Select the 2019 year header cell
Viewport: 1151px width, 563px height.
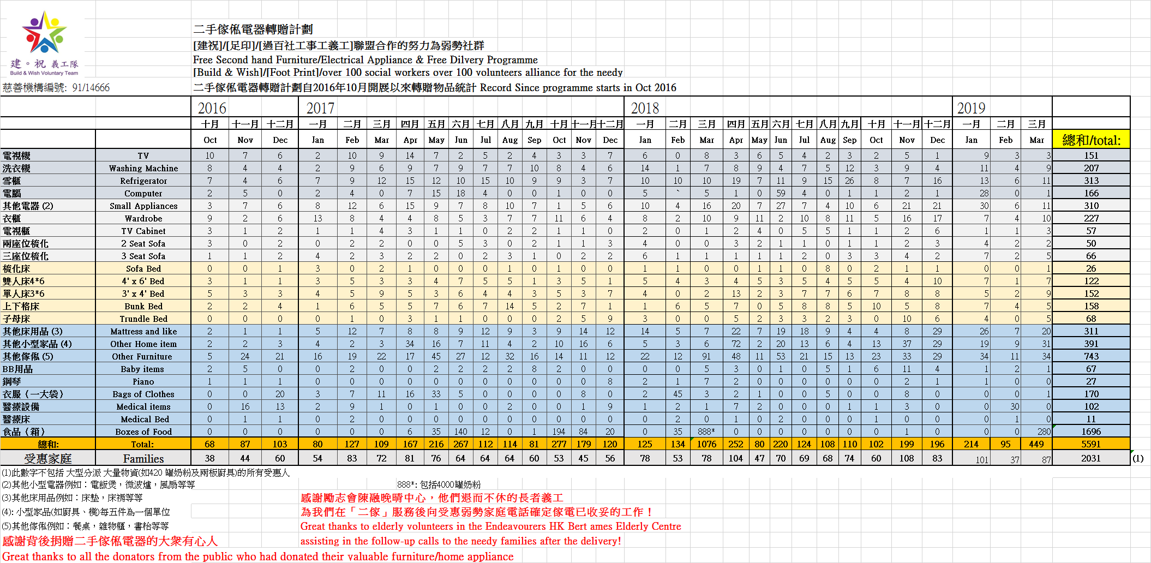point(1002,107)
